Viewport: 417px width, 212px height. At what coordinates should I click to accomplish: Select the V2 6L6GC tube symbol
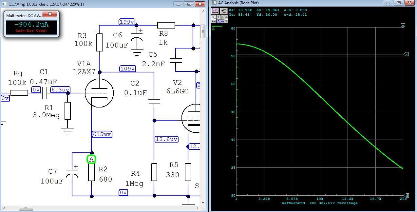coord(191,118)
